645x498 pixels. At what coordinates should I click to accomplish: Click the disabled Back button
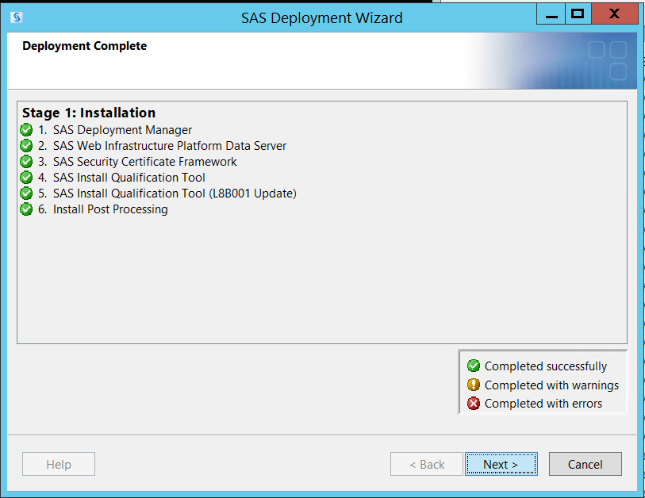[426, 464]
